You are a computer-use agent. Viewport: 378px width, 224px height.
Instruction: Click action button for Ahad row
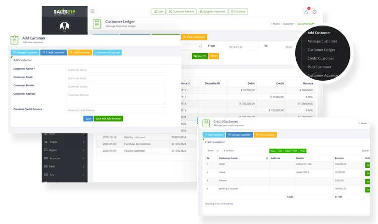[x=367, y=165]
